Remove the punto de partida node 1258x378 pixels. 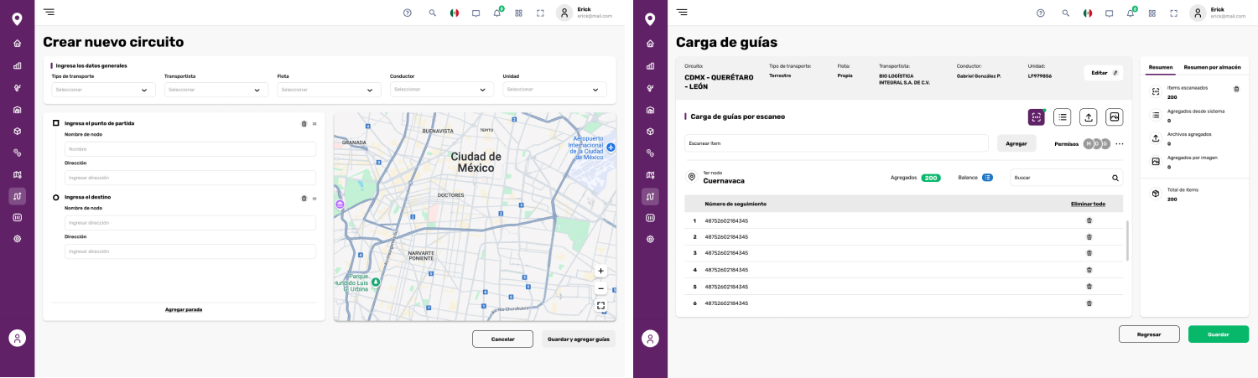pos(304,124)
